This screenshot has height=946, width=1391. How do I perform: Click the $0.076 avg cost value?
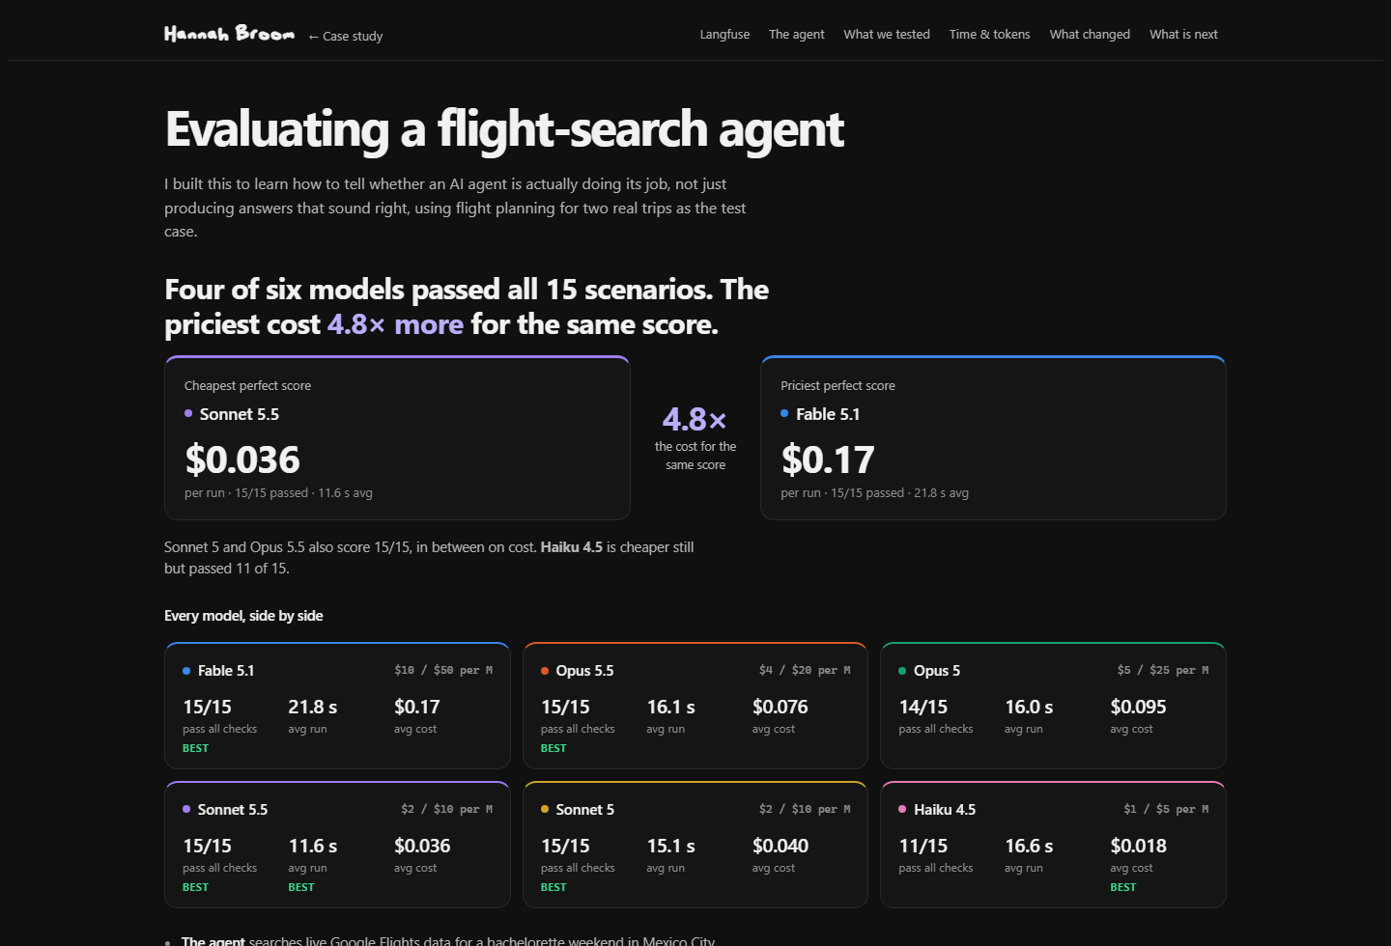(781, 708)
